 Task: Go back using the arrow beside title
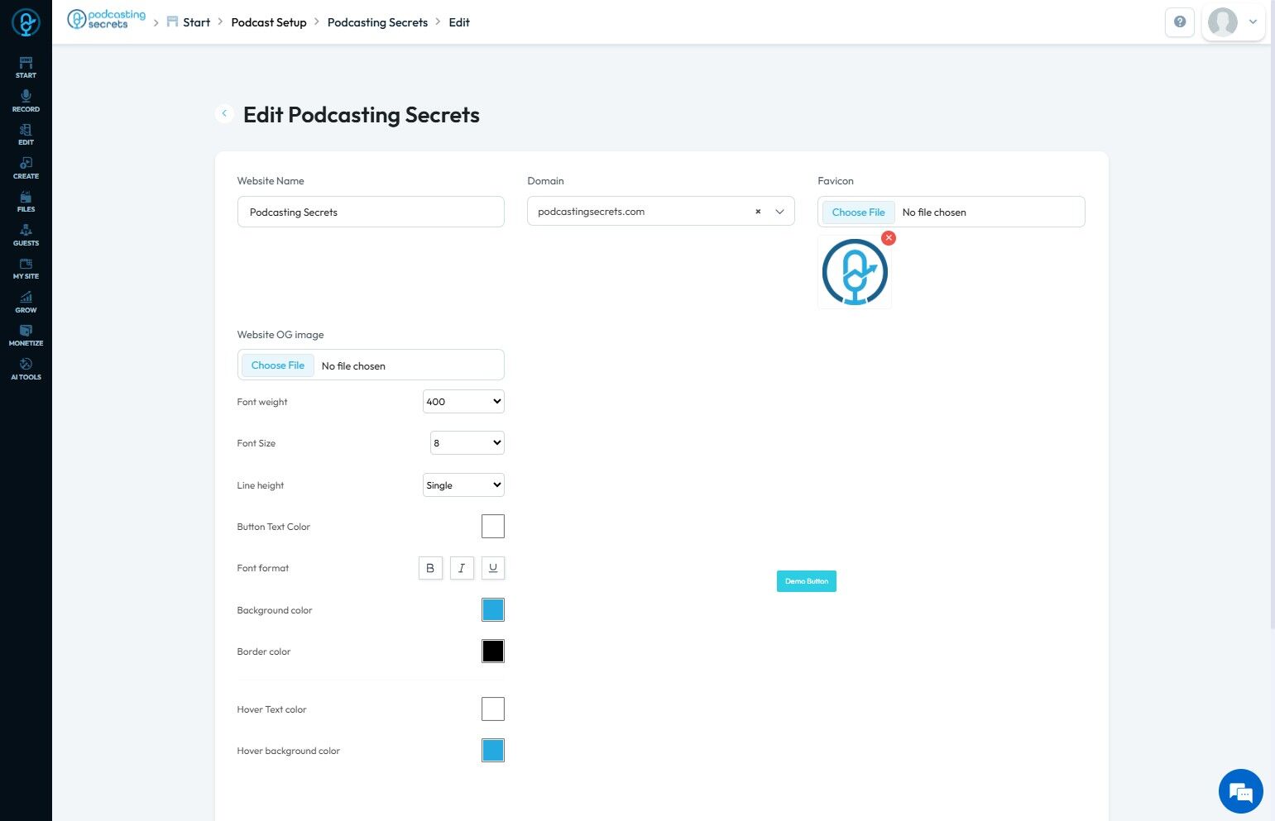click(x=224, y=113)
